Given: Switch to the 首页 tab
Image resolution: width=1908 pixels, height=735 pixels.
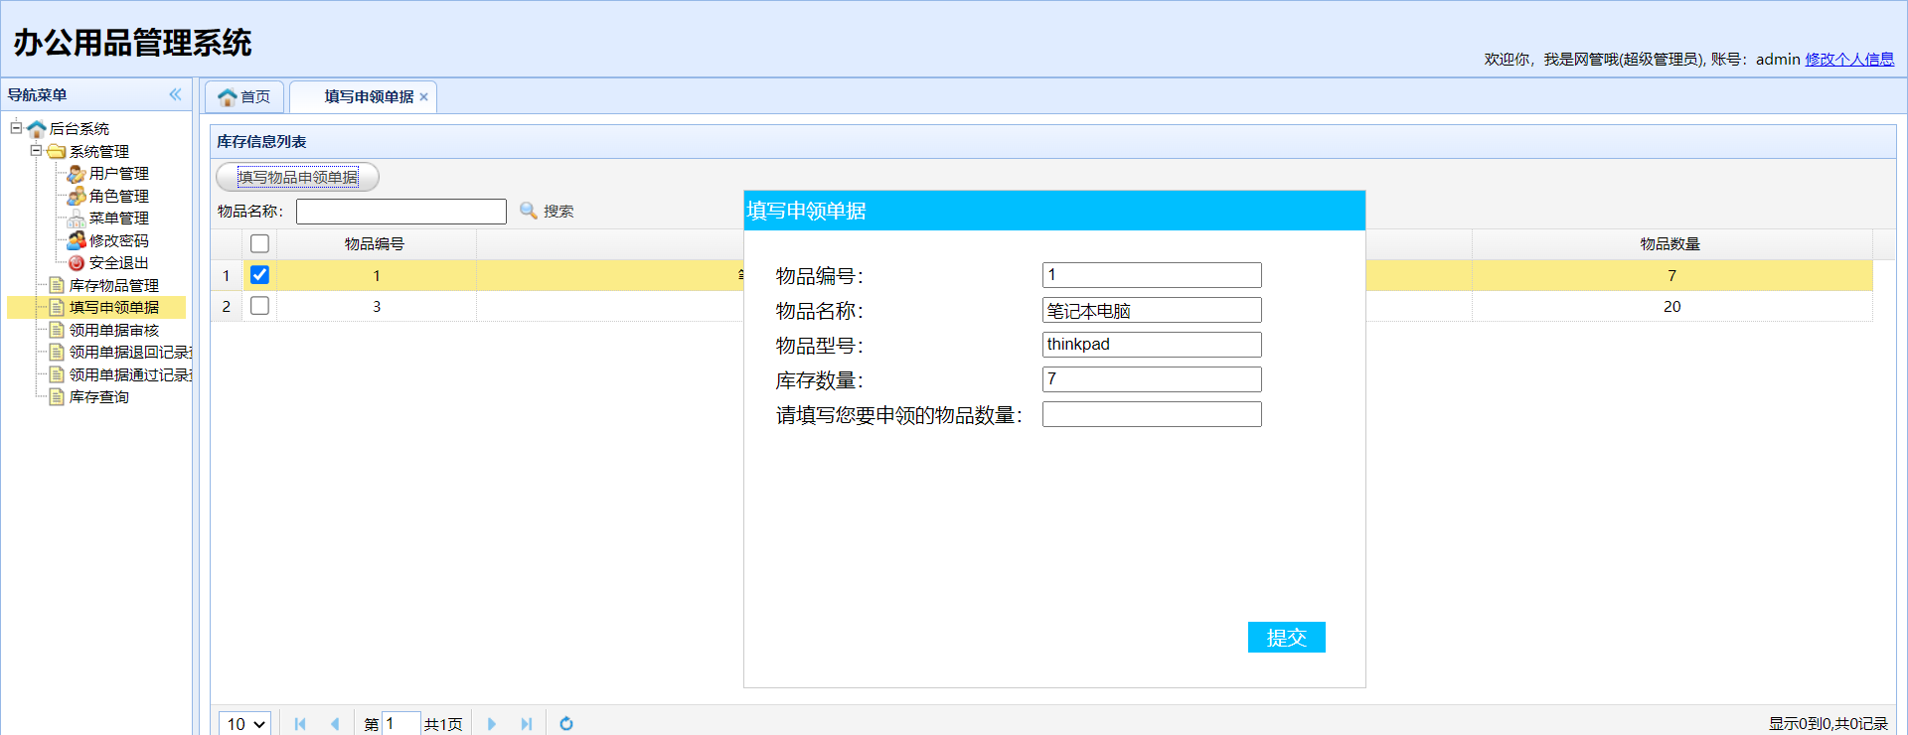Looking at the screenshot, I should pos(244,97).
